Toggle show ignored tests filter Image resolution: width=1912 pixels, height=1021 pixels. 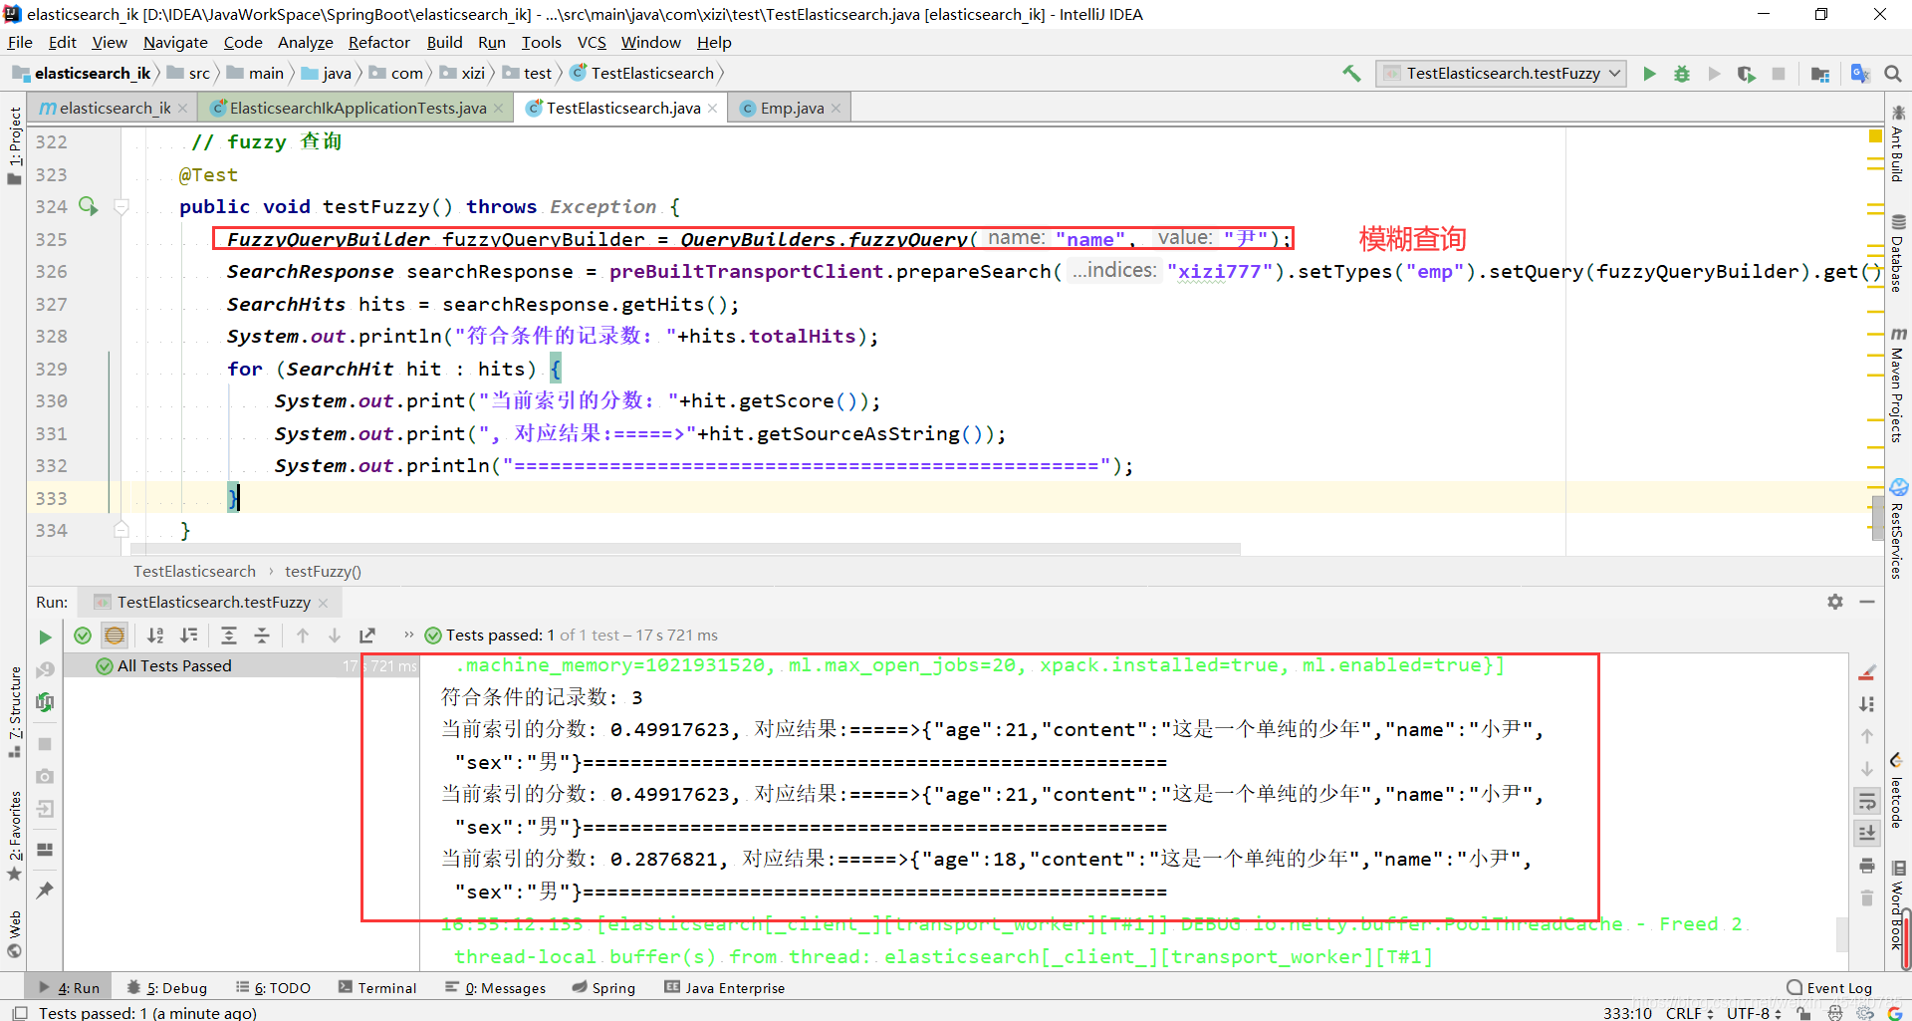tap(115, 636)
